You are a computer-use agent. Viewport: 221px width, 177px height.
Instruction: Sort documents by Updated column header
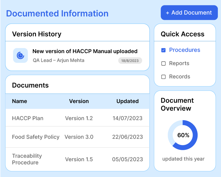[127, 101]
